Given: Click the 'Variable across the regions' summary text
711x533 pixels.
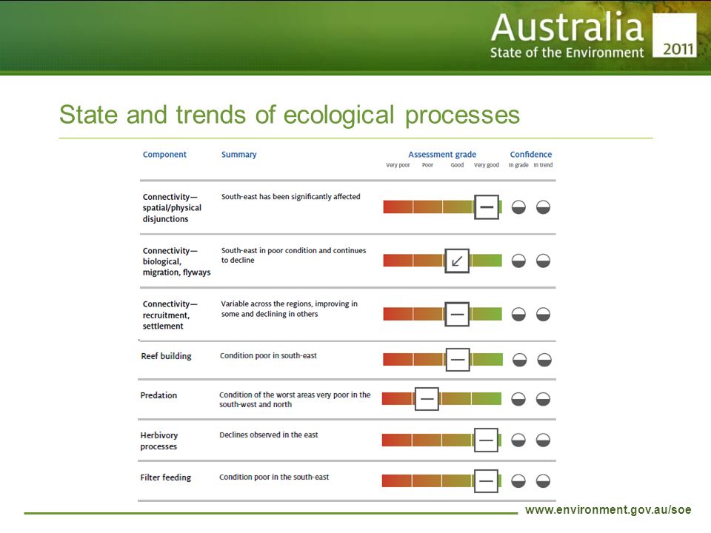Looking at the screenshot, I should pyautogui.click(x=290, y=309).
